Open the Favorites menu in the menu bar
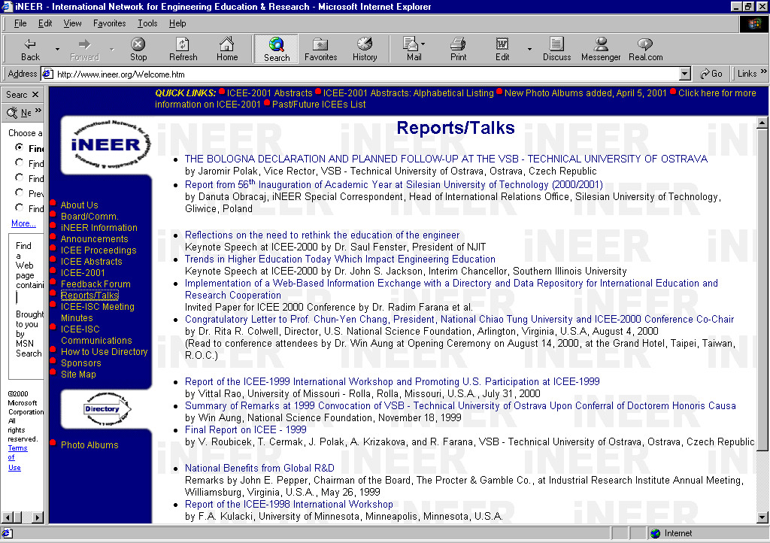 click(110, 23)
